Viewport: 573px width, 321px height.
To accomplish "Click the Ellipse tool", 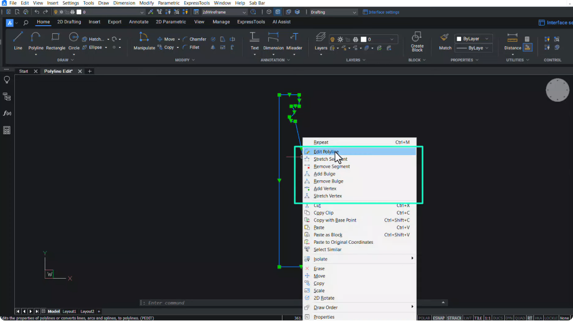I will click(92, 47).
